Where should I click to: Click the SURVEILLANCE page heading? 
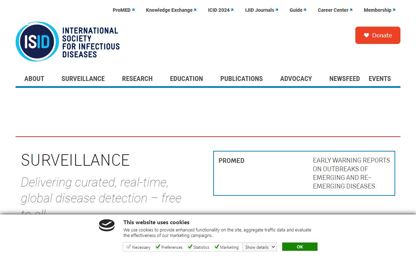pos(75,160)
